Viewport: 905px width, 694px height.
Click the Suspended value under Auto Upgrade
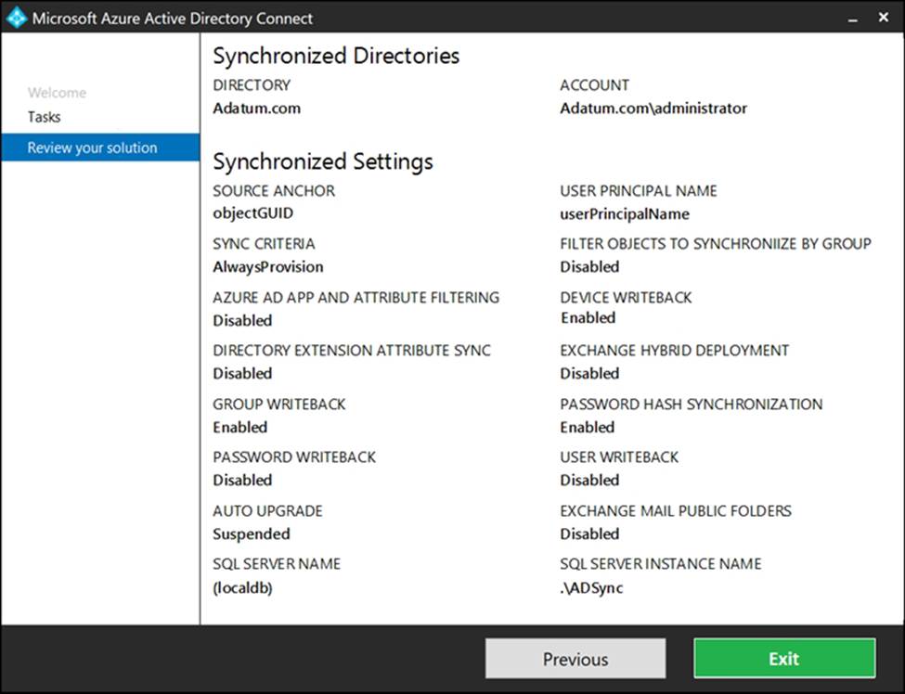[251, 533]
